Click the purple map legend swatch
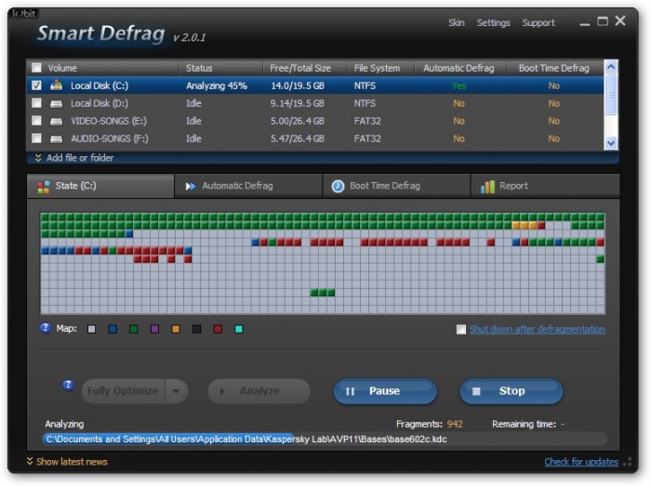 (x=155, y=329)
